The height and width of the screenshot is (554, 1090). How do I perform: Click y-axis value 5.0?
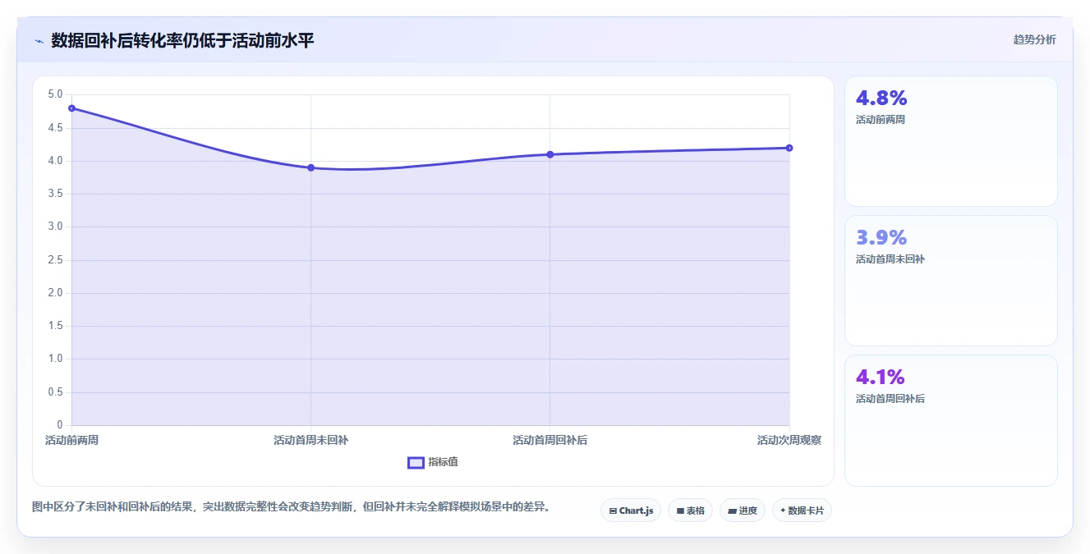pos(55,94)
